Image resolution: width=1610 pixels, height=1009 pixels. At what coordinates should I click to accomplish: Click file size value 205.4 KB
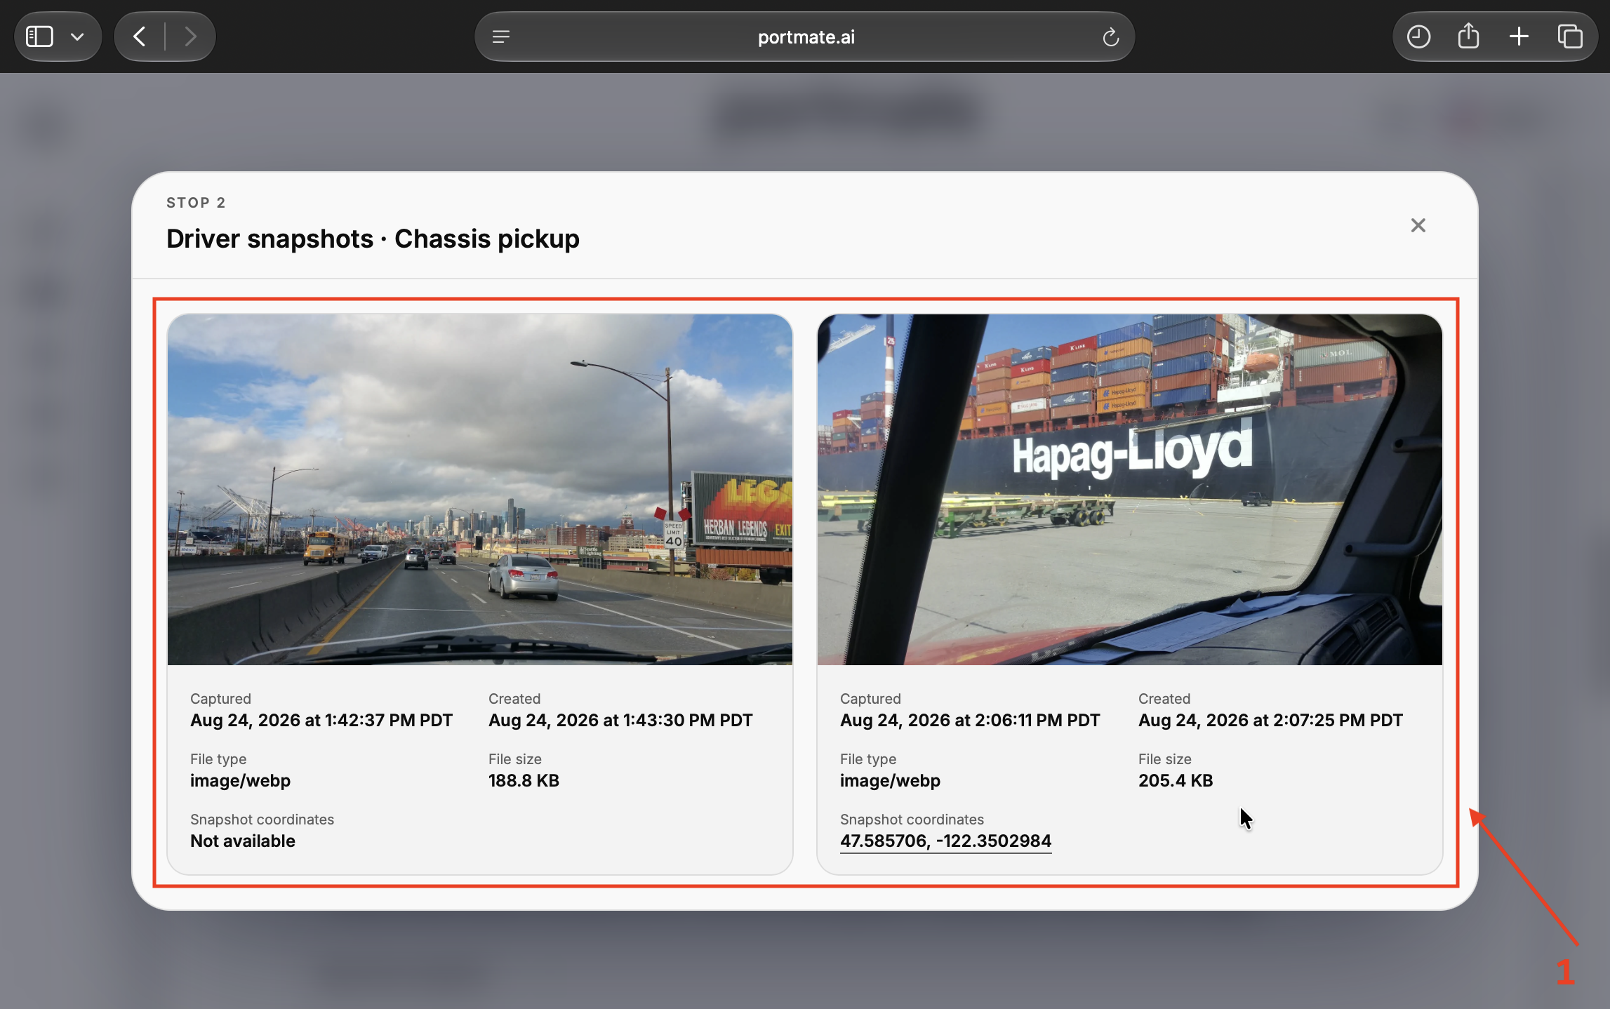tap(1176, 781)
